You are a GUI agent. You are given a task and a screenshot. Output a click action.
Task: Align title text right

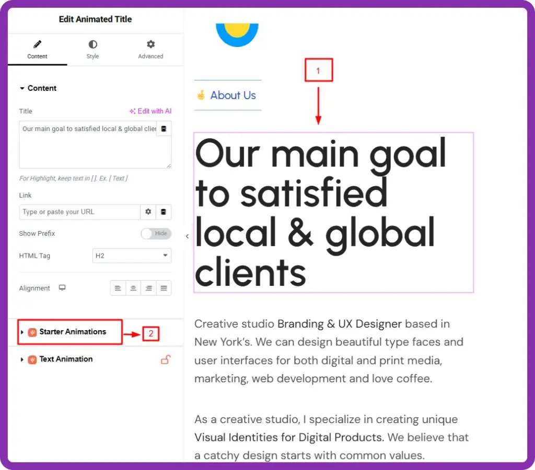(149, 288)
